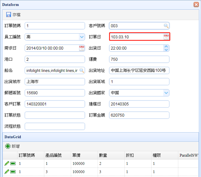Open the 訂單日 calendar picker

(x=166, y=37)
